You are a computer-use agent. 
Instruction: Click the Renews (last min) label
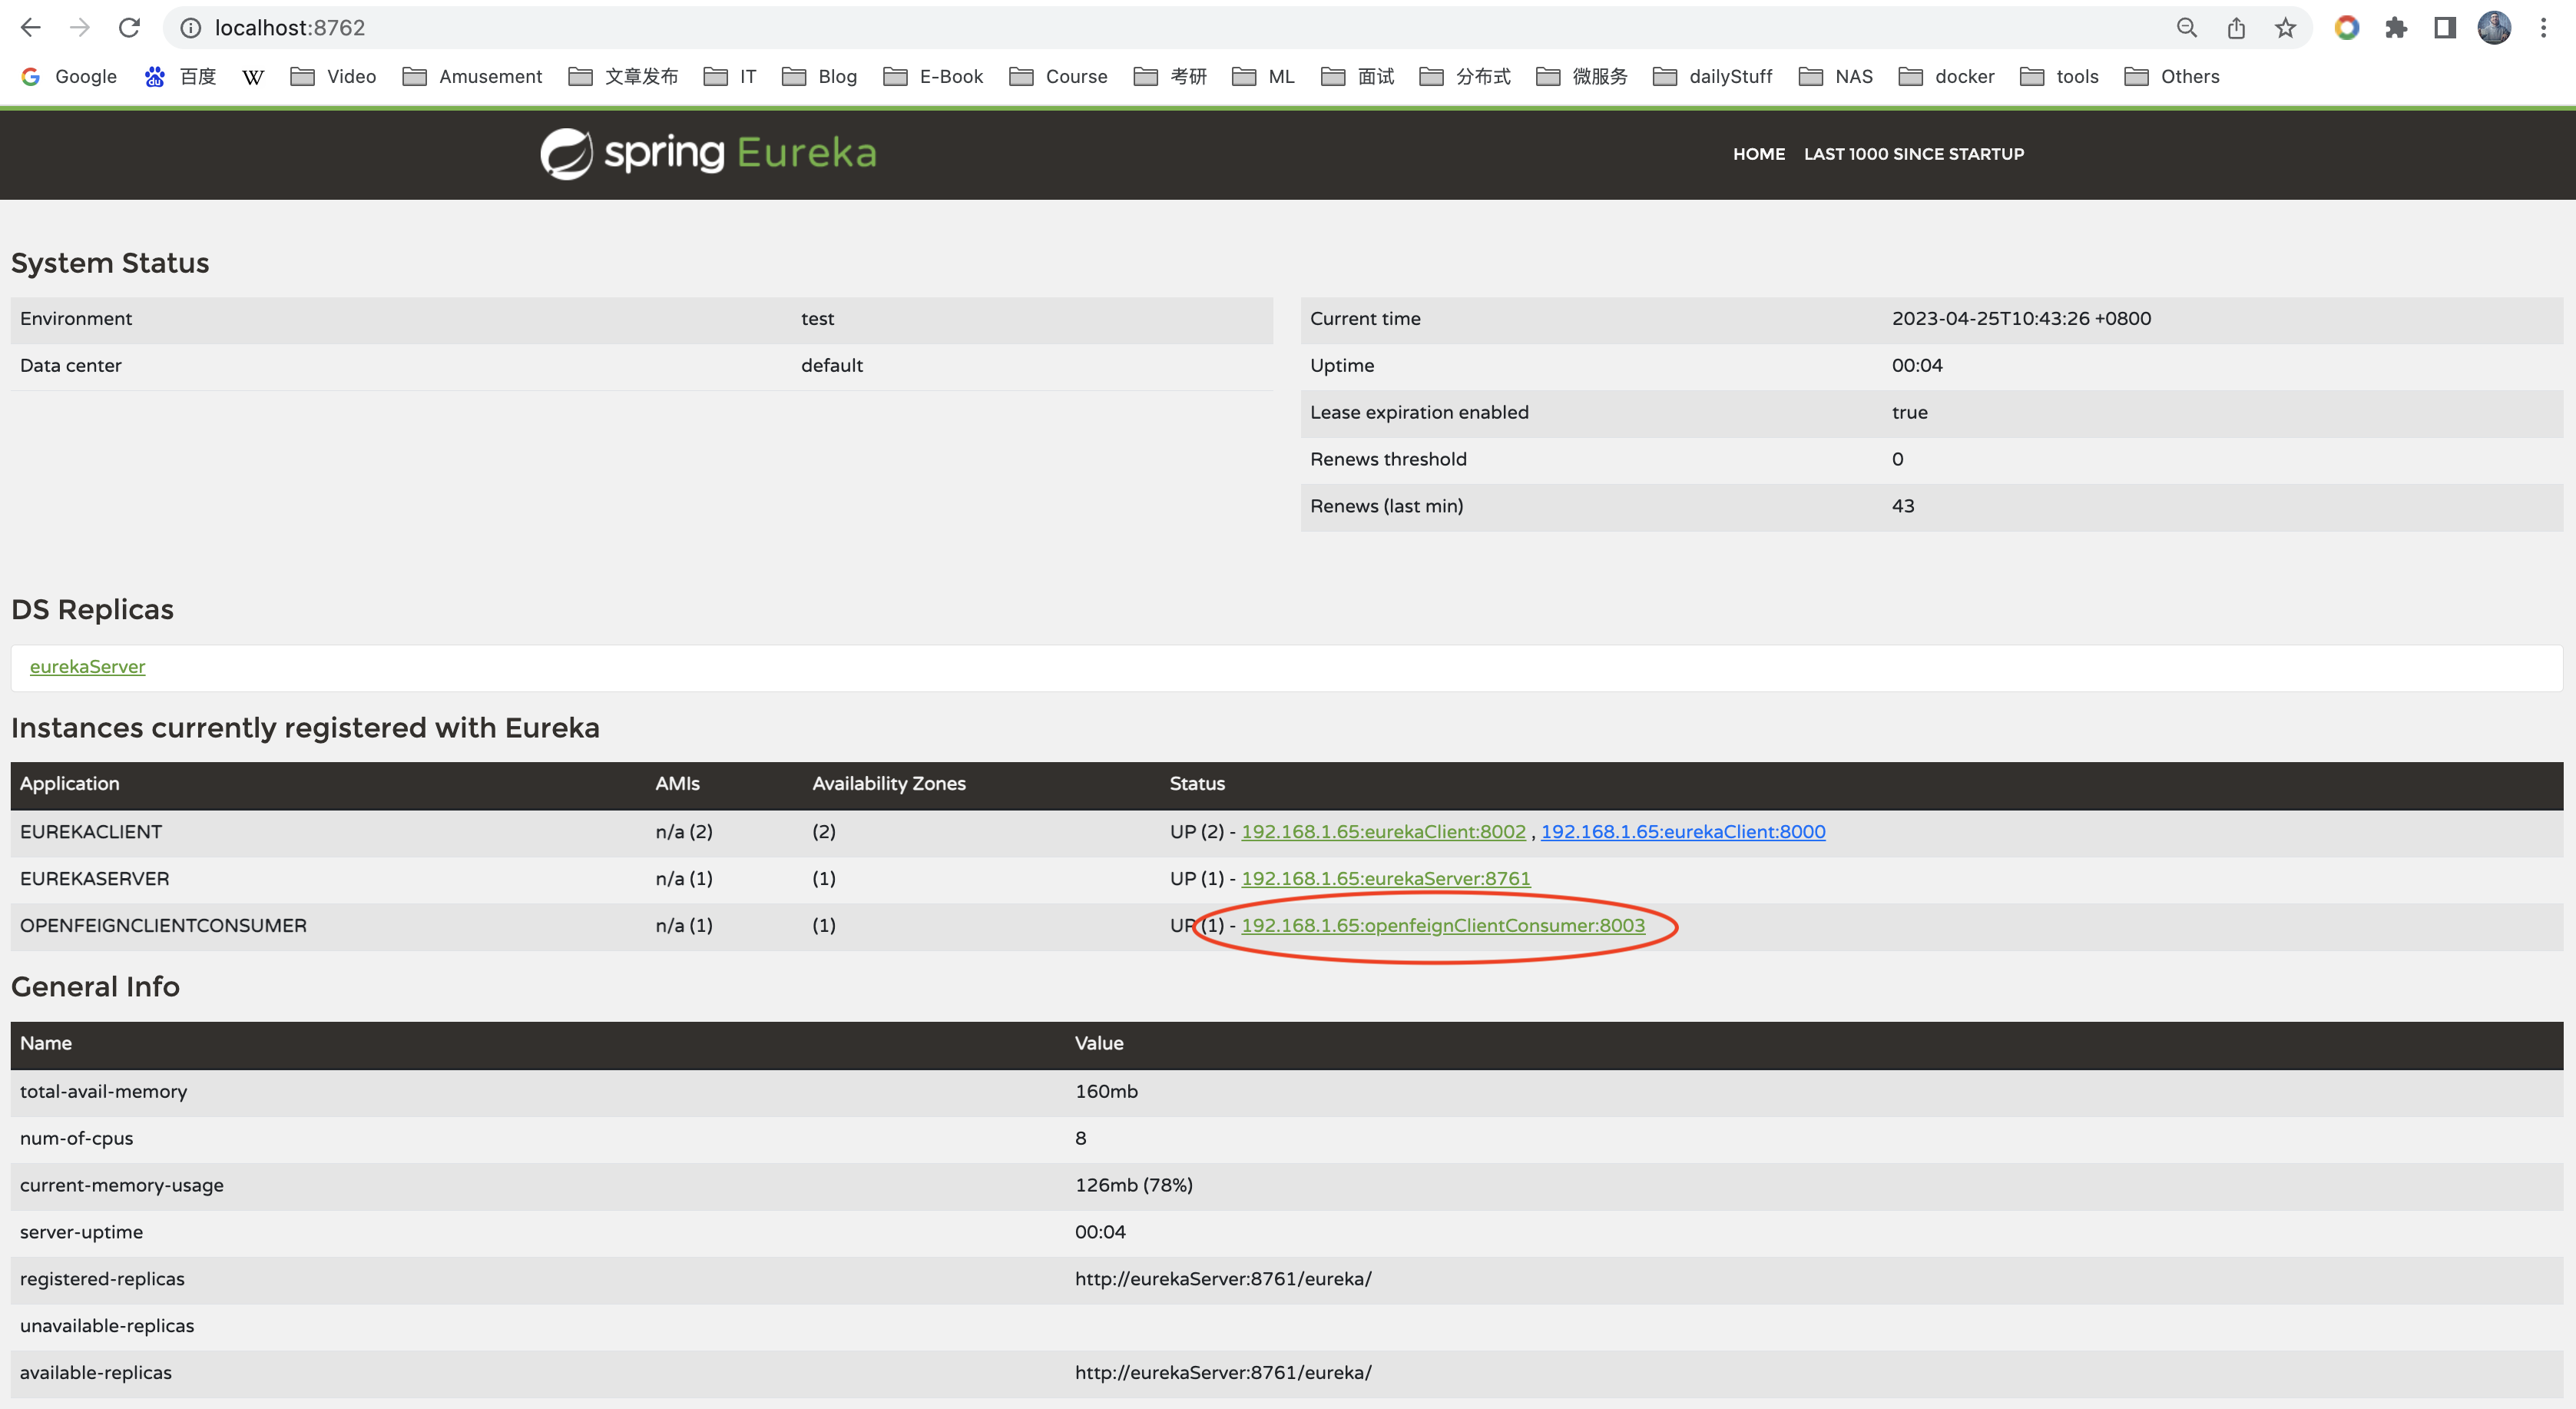click(1386, 506)
